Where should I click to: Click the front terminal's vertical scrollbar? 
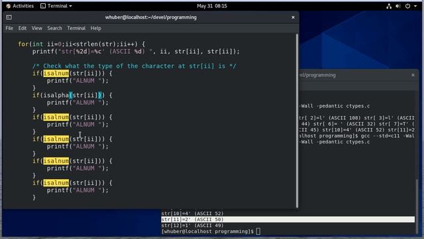[297, 121]
